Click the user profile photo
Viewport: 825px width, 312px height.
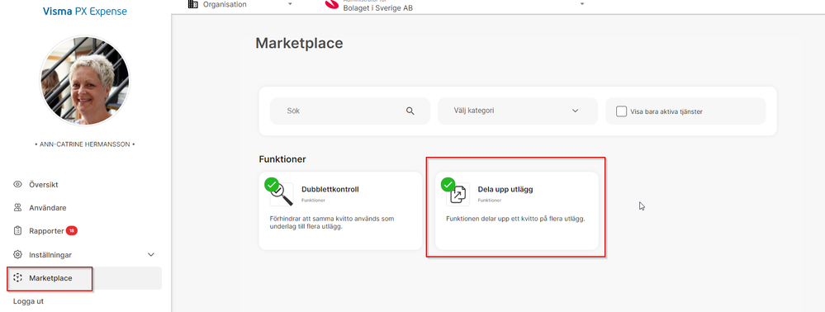coord(85,81)
